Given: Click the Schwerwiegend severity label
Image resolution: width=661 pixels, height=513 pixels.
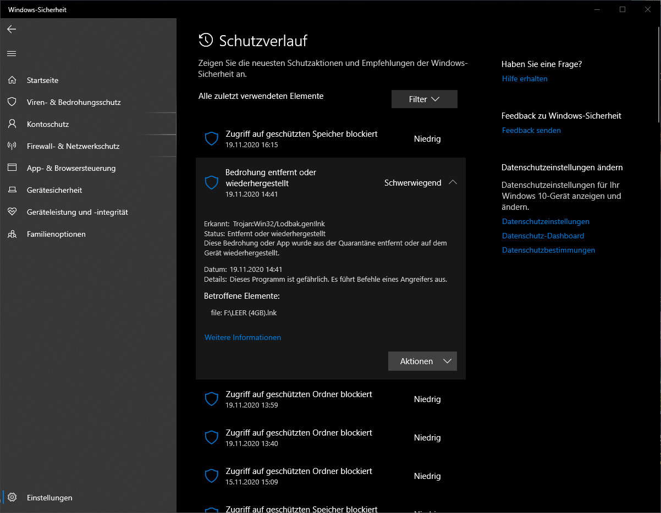Looking at the screenshot, I should [412, 183].
